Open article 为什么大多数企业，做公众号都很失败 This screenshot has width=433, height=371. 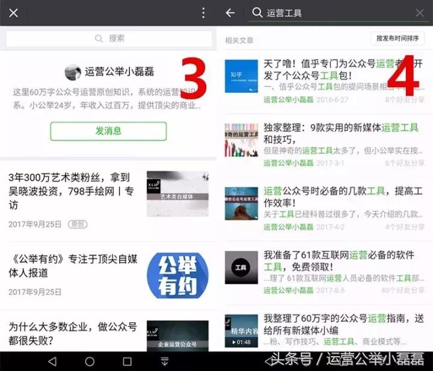[x=73, y=334]
